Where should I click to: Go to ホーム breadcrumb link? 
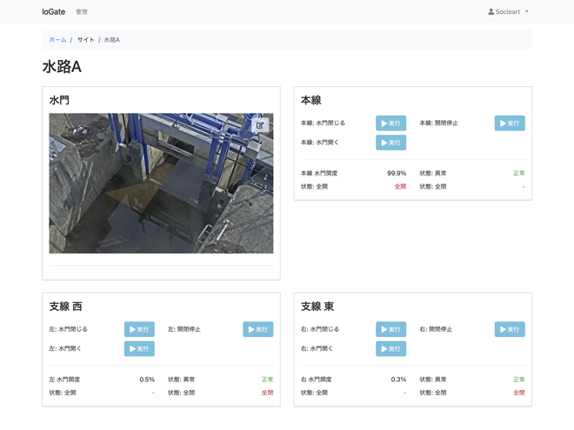pyautogui.click(x=57, y=40)
